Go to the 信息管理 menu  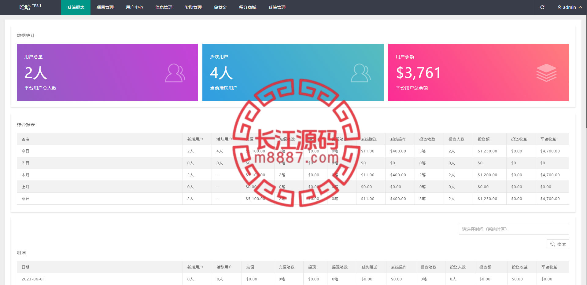[164, 7]
